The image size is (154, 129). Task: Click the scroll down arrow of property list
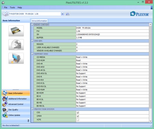(150, 121)
